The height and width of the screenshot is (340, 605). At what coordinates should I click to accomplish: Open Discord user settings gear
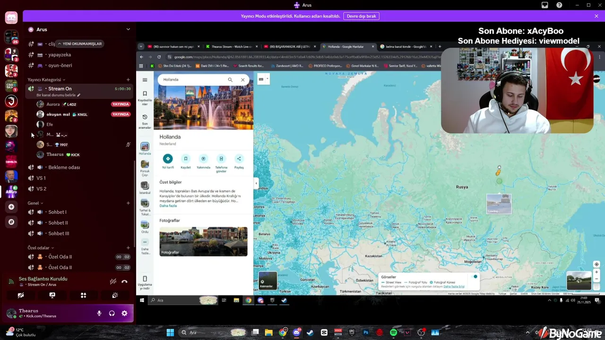[124, 313]
